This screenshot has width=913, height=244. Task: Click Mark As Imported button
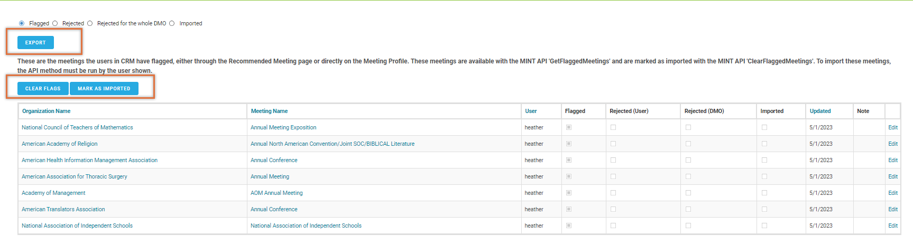click(x=104, y=89)
